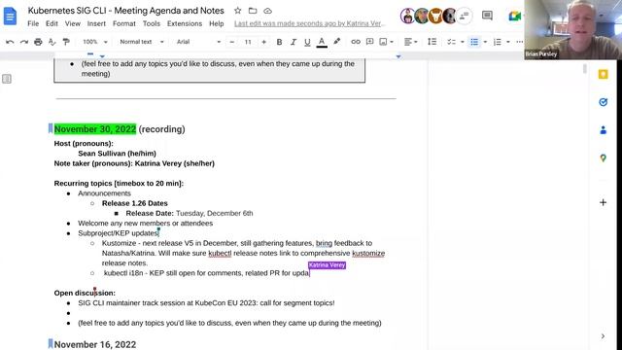Open checklist options arrow
Image resolution: width=622 pixels, height=350 pixels.
pyautogui.click(x=463, y=42)
